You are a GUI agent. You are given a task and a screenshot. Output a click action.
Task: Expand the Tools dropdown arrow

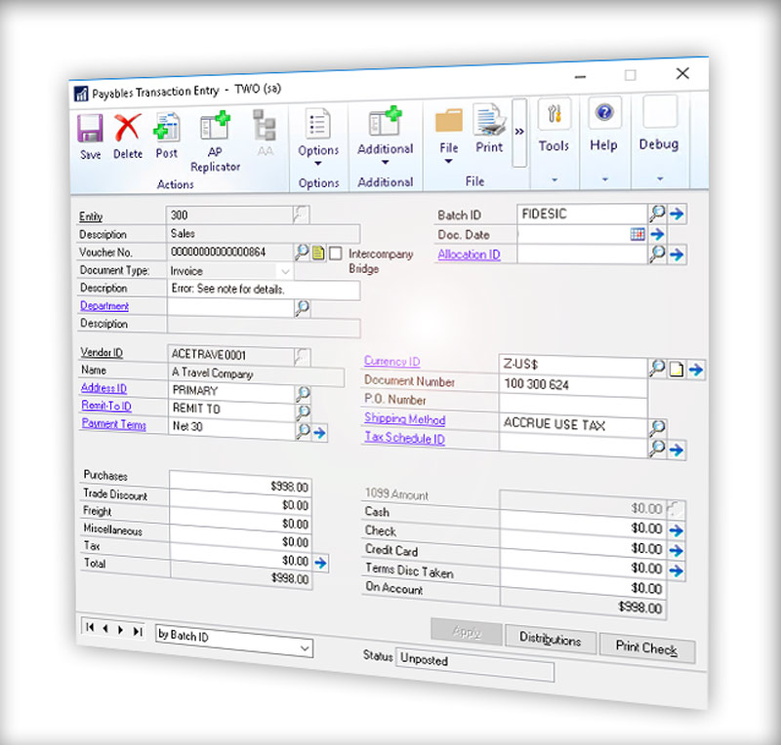pyautogui.click(x=555, y=180)
